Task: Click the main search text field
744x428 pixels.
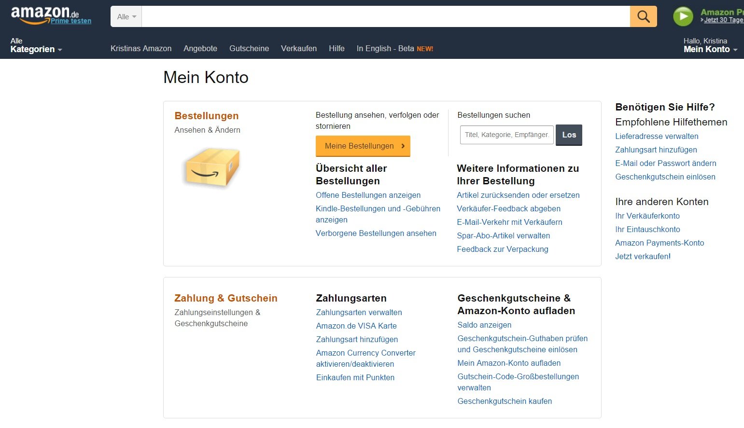Action: coord(386,16)
